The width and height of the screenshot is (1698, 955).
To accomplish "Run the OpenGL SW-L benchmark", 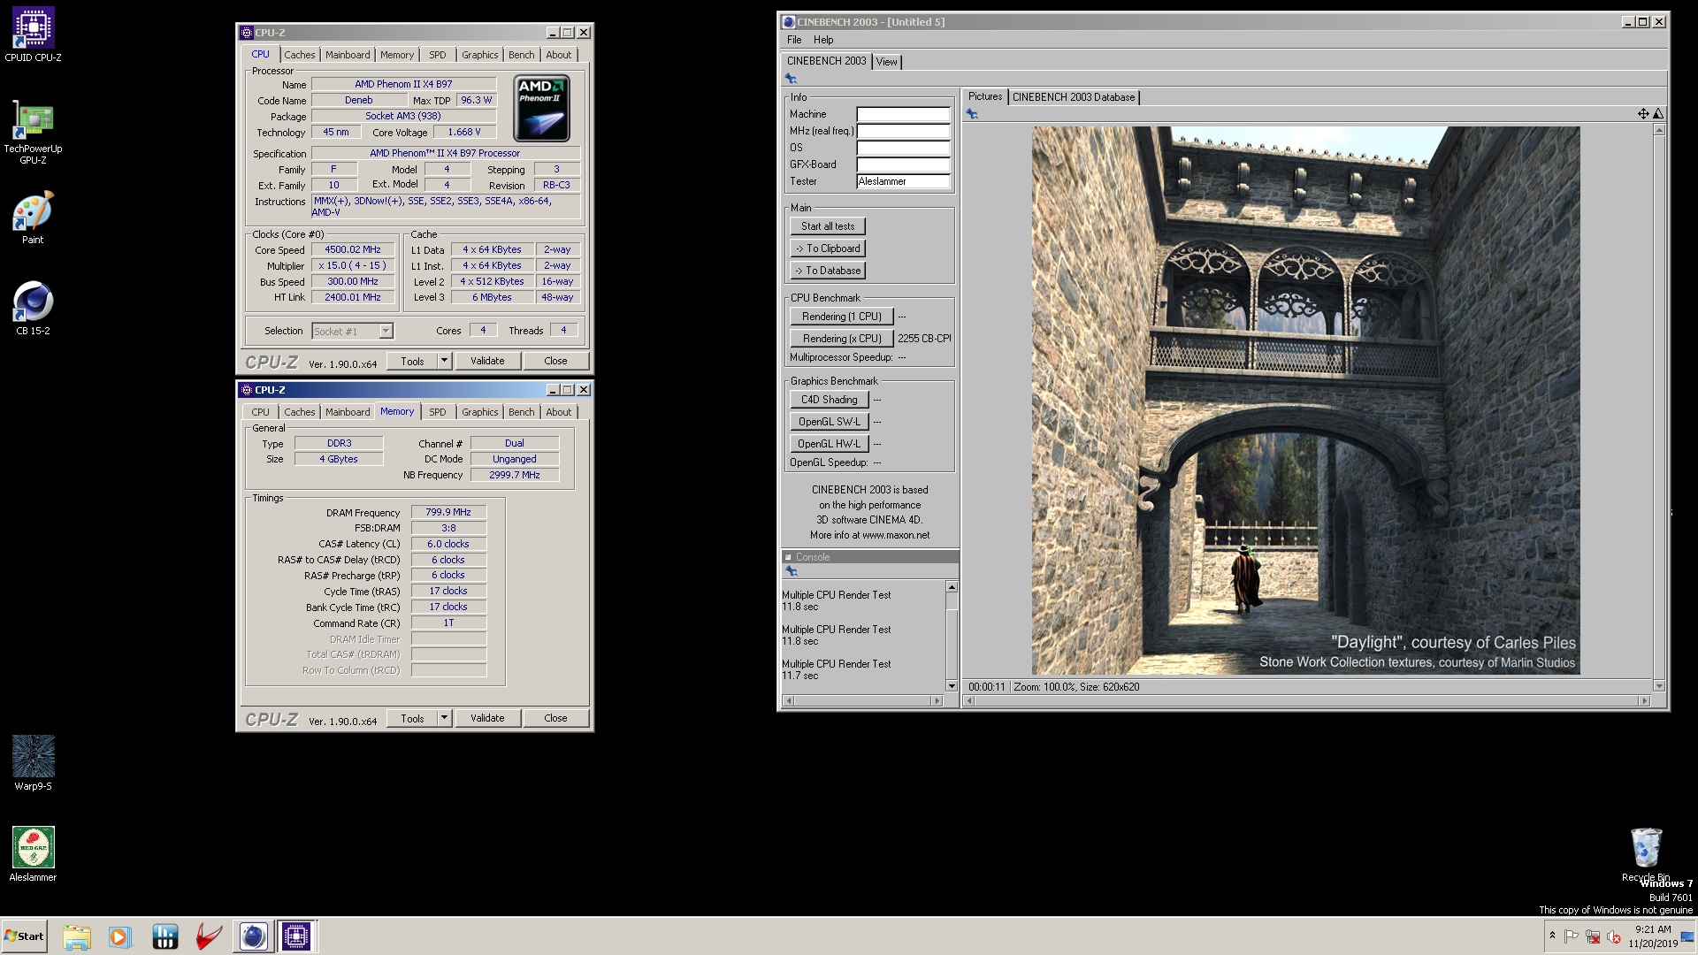I will pyautogui.click(x=829, y=422).
